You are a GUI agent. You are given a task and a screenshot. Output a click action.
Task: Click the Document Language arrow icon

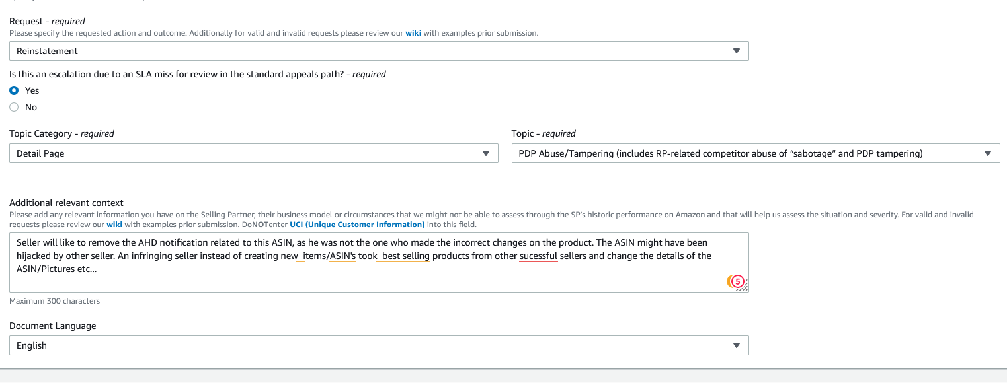[x=737, y=345]
